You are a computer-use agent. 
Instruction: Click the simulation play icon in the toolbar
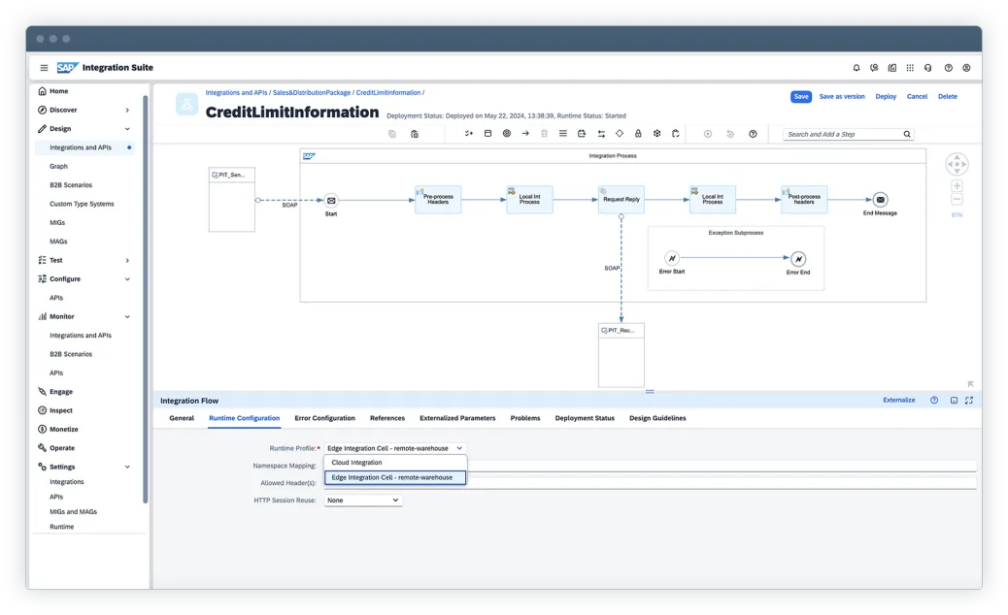(706, 134)
